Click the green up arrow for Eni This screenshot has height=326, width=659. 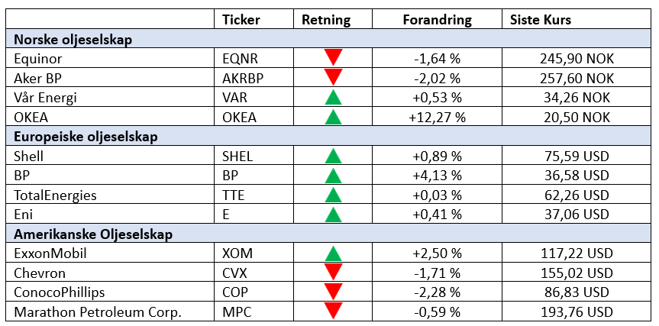click(x=332, y=215)
